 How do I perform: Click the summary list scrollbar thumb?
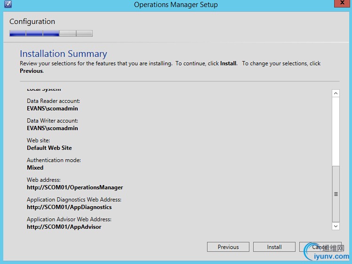336,194
